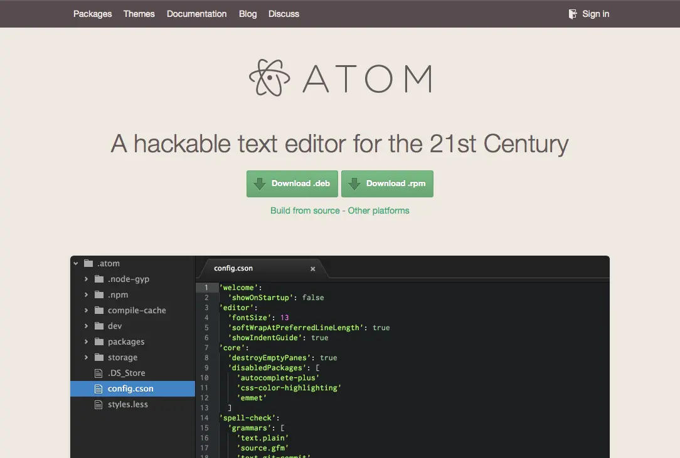
Task: Click the .npm folder icon
Action: pos(100,294)
